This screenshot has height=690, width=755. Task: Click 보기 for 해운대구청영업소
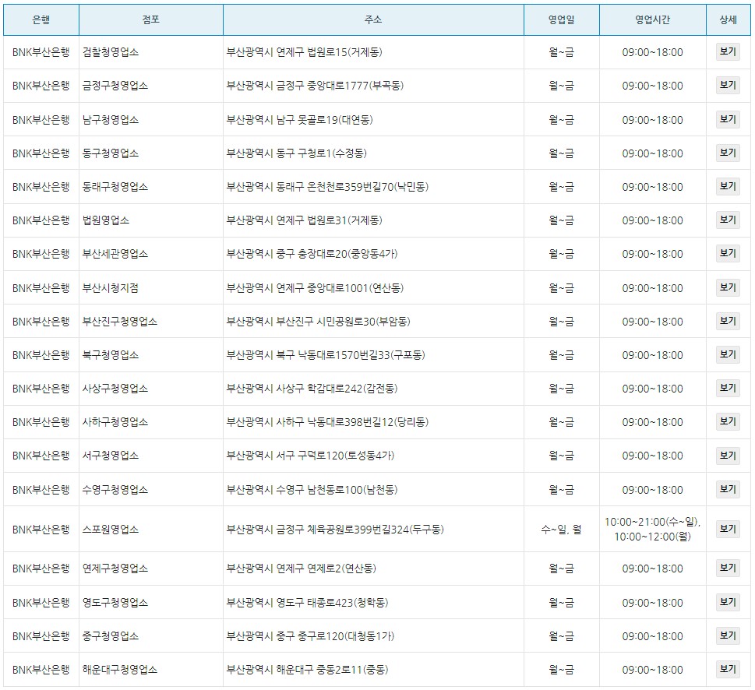[x=729, y=668]
